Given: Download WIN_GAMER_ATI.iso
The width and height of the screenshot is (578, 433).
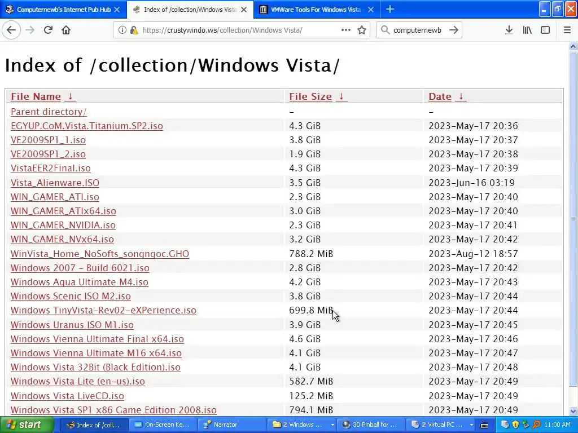Looking at the screenshot, I should point(55,197).
